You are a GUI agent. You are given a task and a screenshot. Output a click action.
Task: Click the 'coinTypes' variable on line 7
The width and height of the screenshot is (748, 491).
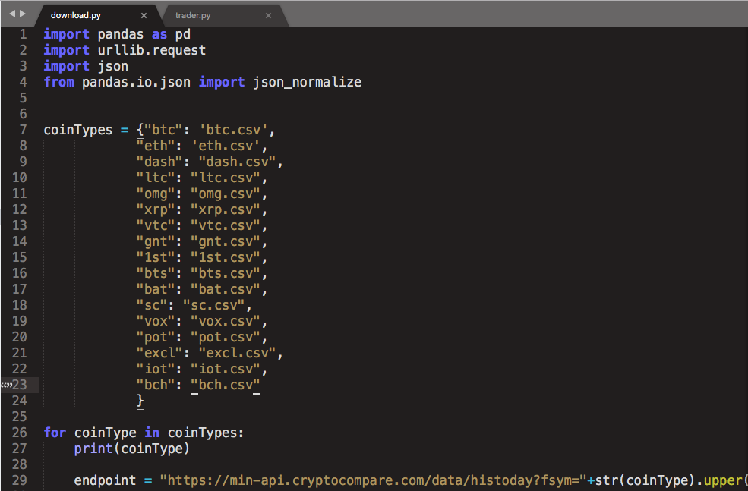click(78, 130)
